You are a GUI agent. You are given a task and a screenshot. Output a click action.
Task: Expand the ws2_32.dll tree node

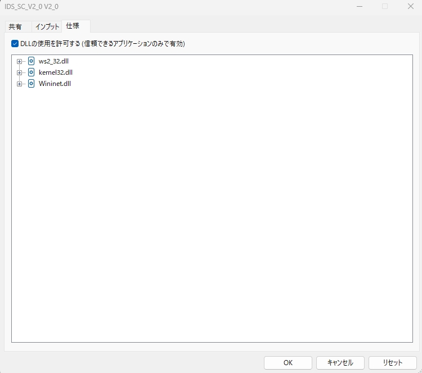coord(19,62)
